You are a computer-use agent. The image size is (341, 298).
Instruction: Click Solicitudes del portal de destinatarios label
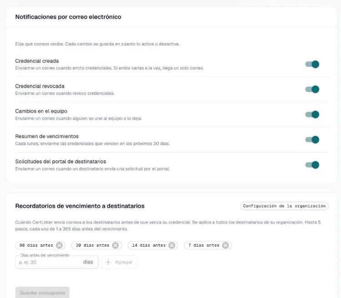click(x=60, y=162)
